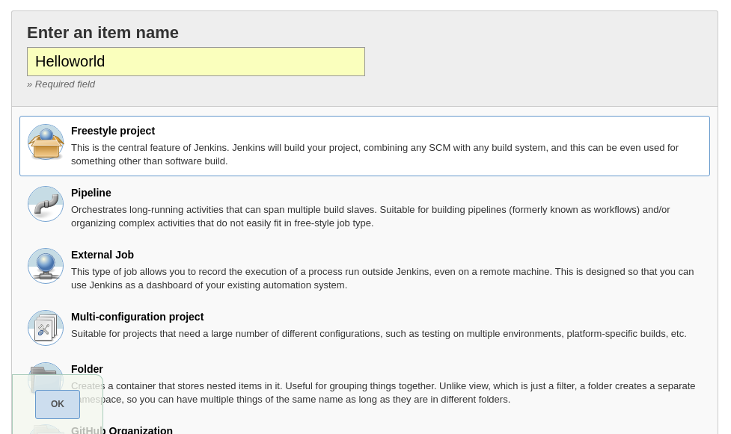Image resolution: width=731 pixels, height=434 pixels.
Task: Click the item name input field
Action: pos(196,61)
